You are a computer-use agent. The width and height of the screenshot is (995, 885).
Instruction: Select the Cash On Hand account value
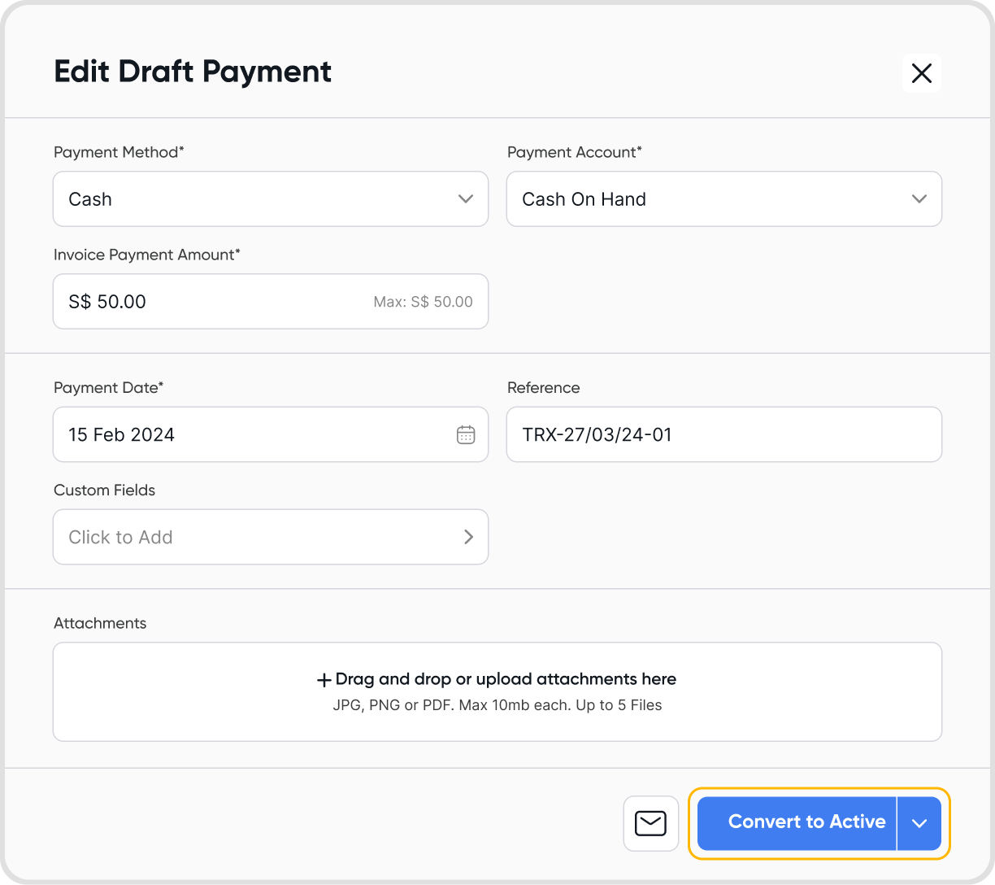[584, 199]
